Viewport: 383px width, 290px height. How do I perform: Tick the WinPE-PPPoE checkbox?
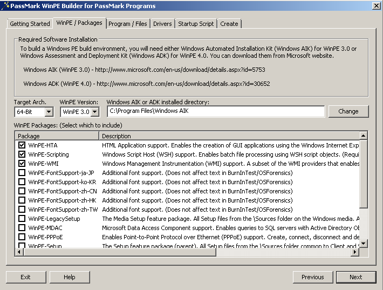click(x=22, y=237)
